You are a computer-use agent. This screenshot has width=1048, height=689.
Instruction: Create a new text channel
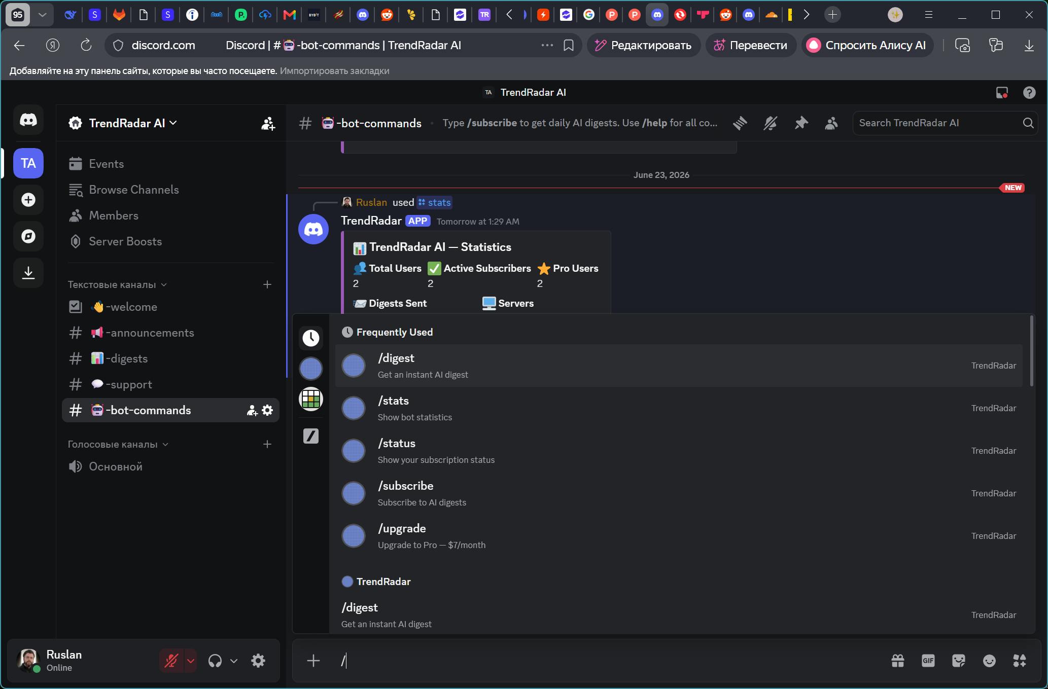click(x=267, y=284)
